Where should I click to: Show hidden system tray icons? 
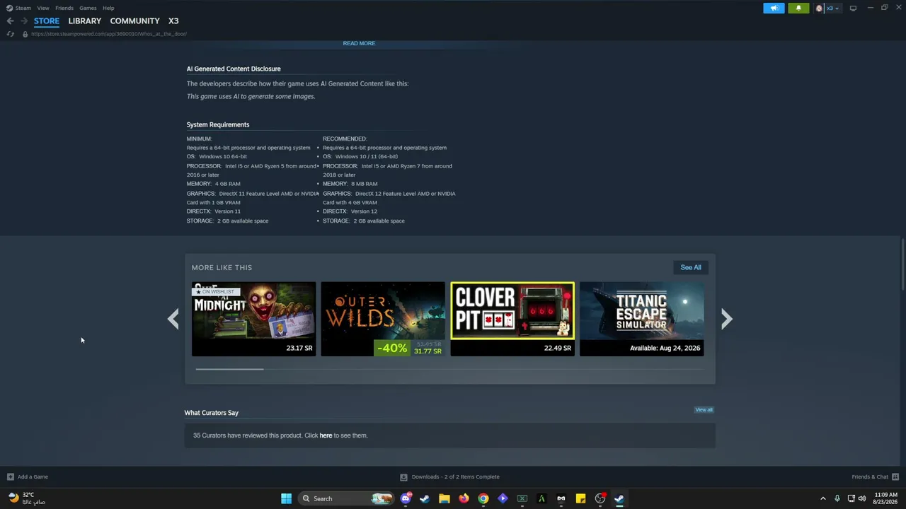(x=822, y=498)
